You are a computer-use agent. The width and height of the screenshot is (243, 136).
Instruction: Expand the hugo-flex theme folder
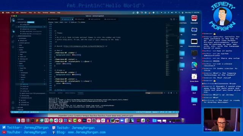23,68
